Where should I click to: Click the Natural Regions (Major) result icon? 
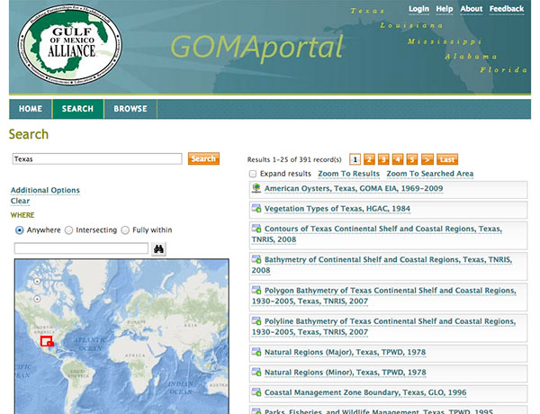point(256,352)
